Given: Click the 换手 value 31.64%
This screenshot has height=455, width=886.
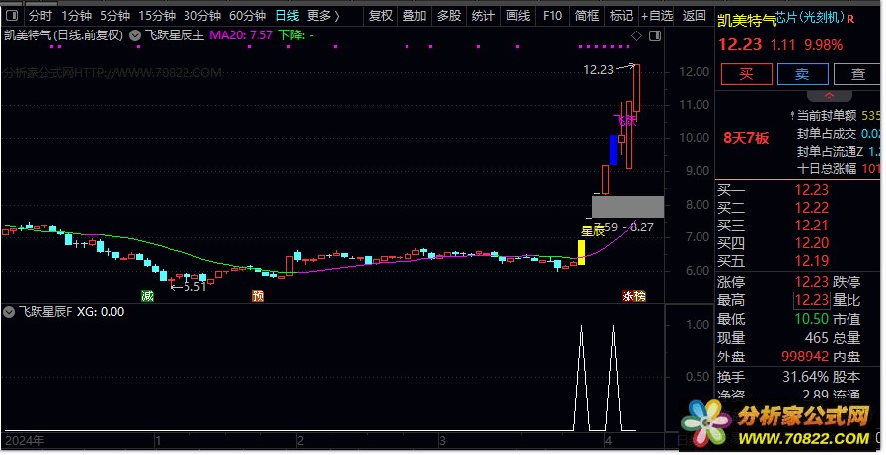Looking at the screenshot, I should point(805,376).
